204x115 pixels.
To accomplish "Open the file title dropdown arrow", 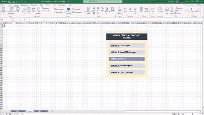I will click(68, 2).
